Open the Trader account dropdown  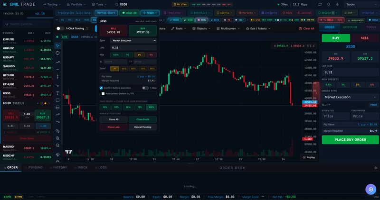(361, 4)
